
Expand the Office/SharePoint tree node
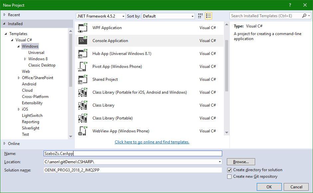pos(19,78)
